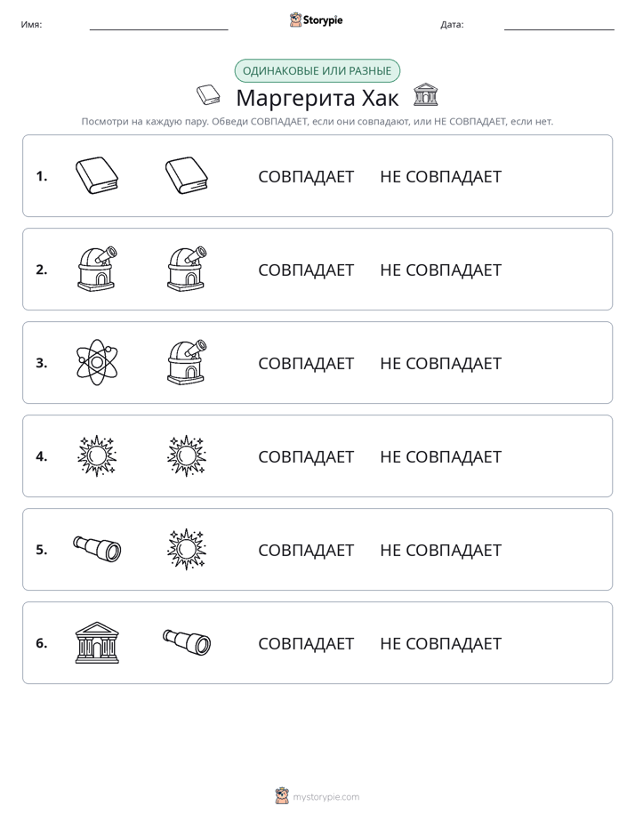Click the atom icon in row 3
This screenshot has height=822, width=635.
[x=97, y=362]
